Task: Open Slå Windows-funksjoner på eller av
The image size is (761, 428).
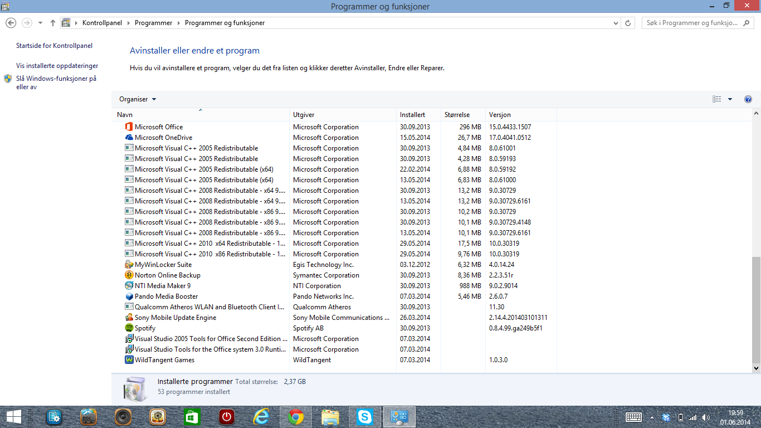Action: click(x=56, y=83)
